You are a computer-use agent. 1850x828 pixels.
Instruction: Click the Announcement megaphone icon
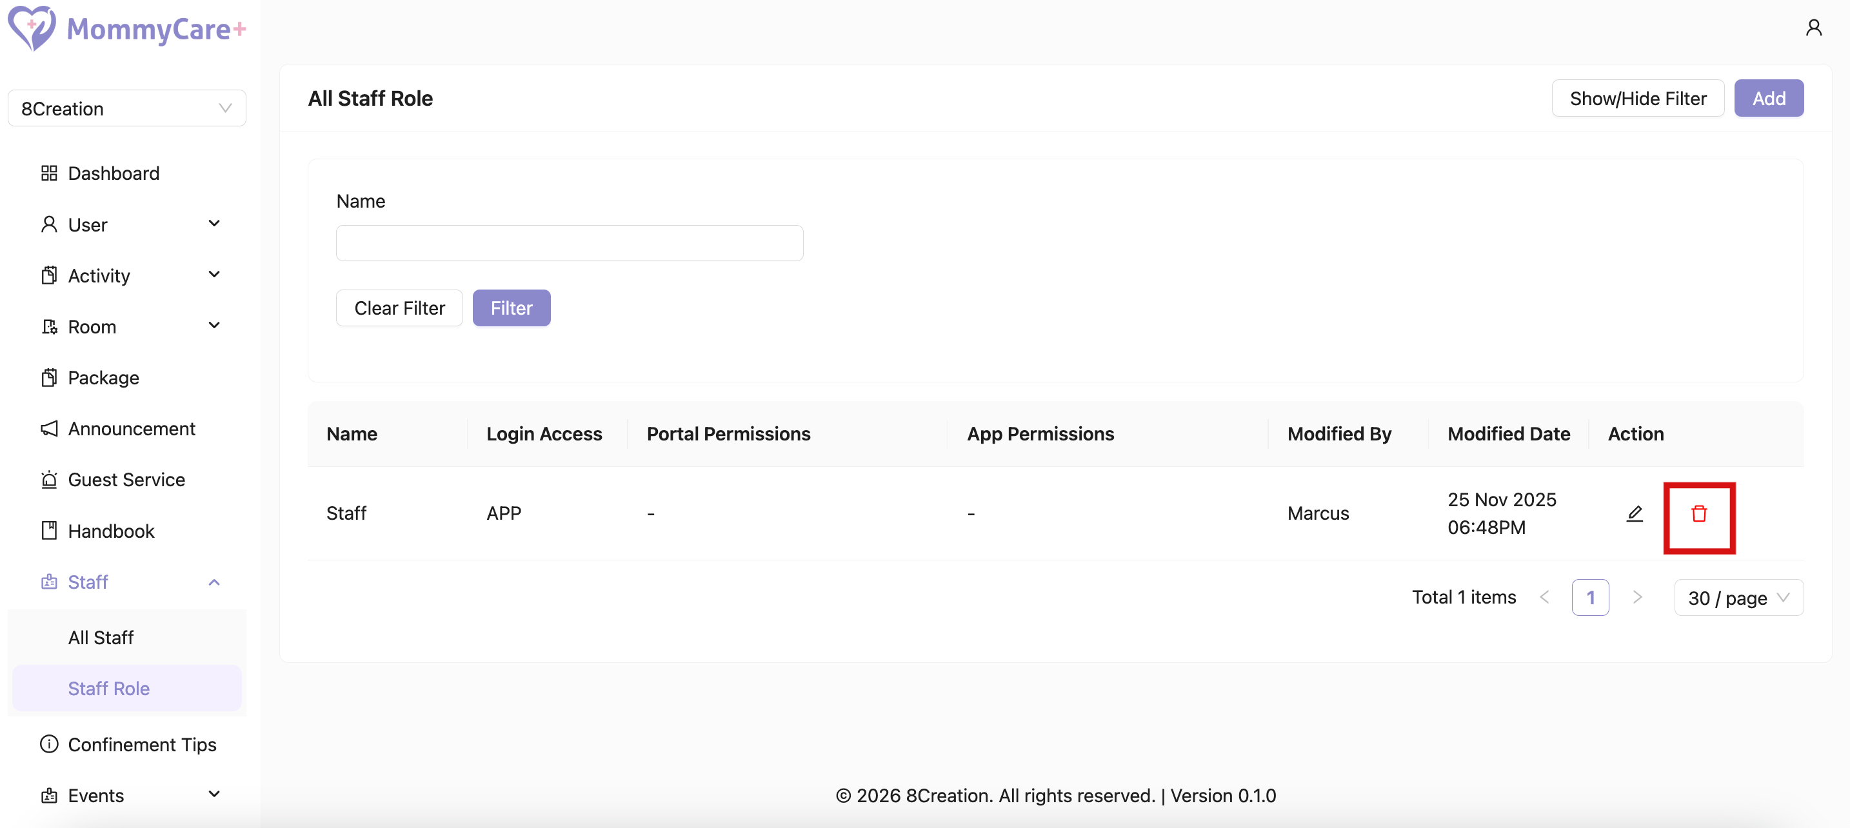(x=49, y=429)
